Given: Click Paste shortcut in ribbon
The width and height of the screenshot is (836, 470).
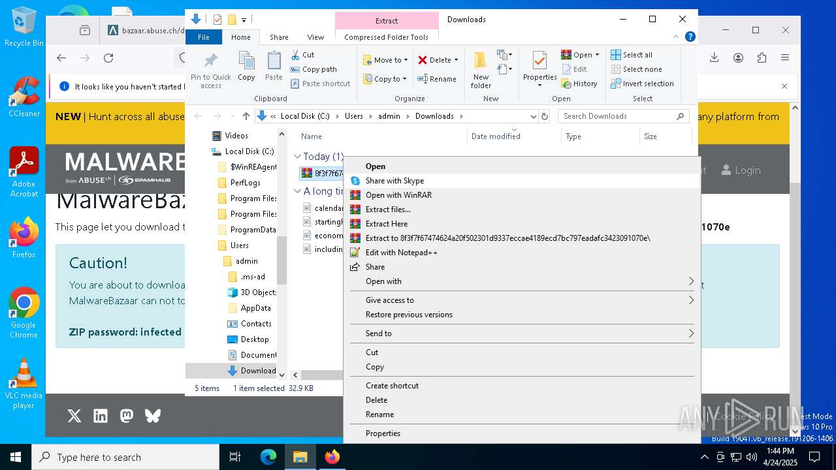Looking at the screenshot, I should click(321, 84).
